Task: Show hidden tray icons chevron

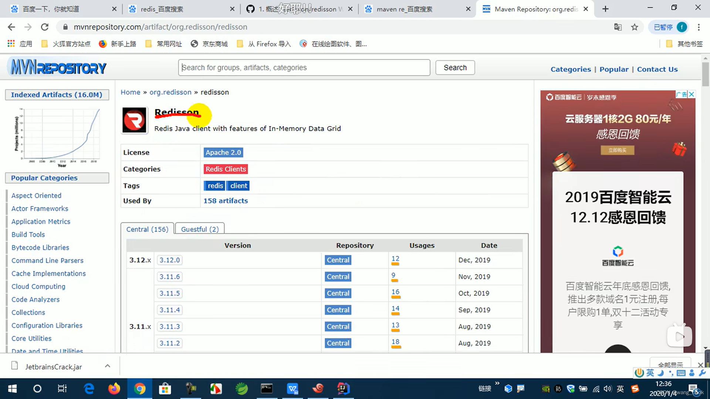Action: click(497, 383)
